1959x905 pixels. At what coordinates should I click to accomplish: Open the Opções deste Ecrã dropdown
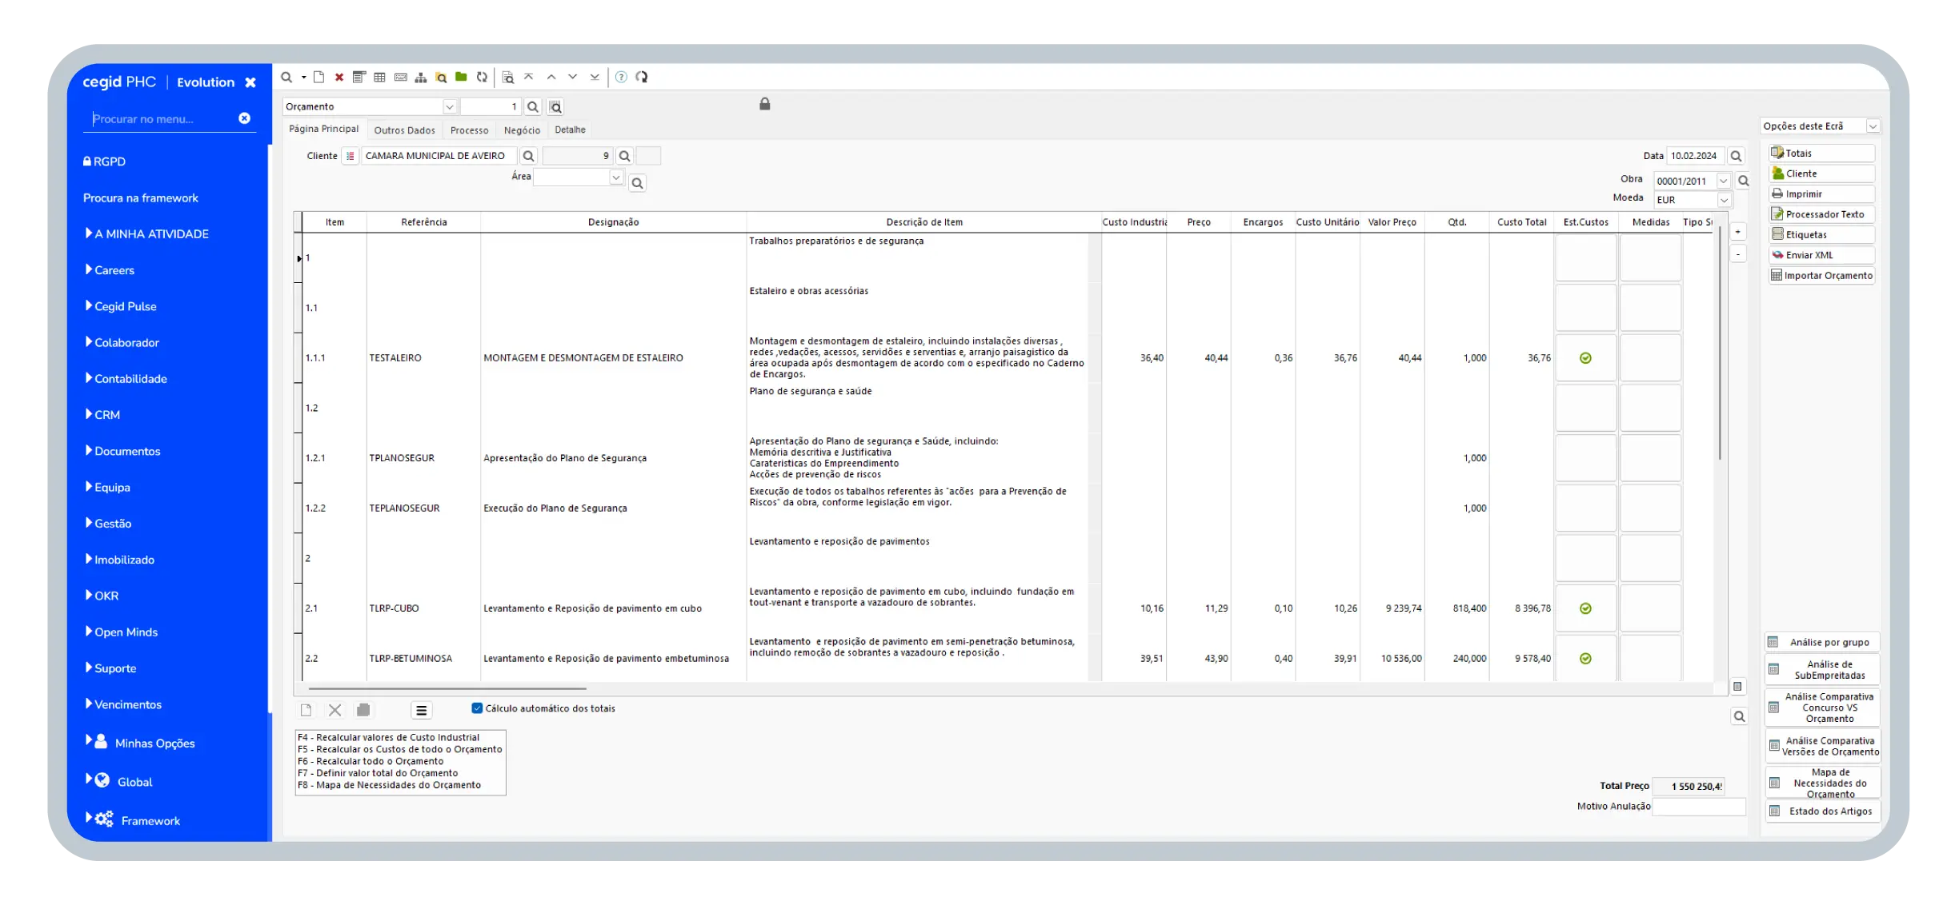pos(1873,126)
